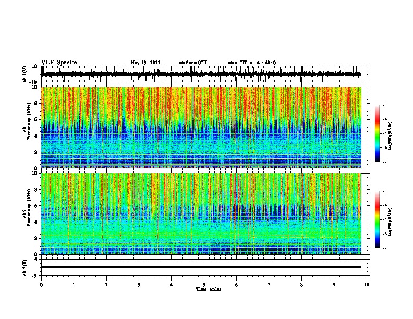Click the ch.1 spectrogram colorbar
The height and width of the screenshot is (319, 413).
[378, 133]
